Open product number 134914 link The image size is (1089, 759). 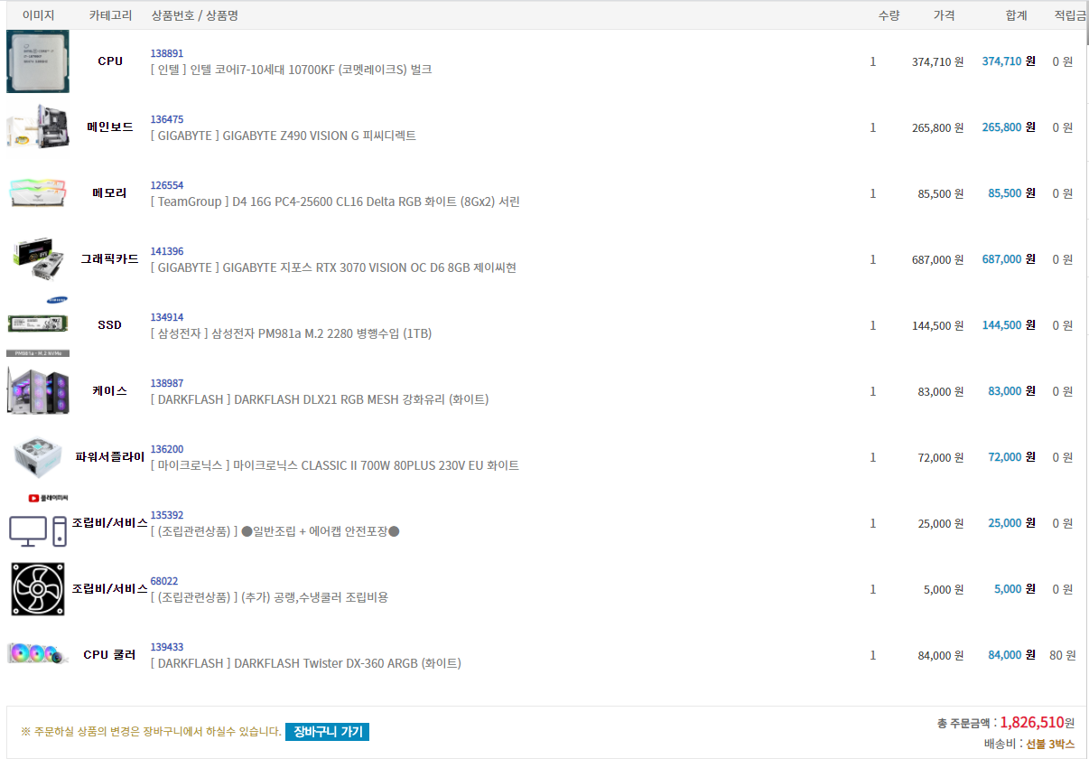coord(167,317)
